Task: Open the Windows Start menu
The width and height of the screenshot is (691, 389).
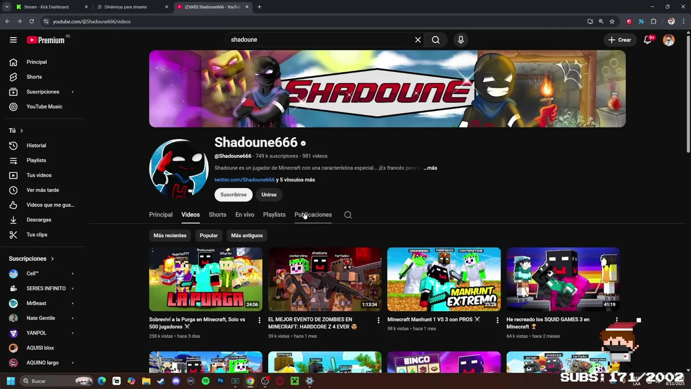Action: 10,381
